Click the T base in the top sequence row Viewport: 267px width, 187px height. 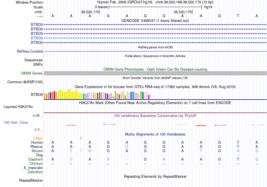pyautogui.click(x=238, y=16)
